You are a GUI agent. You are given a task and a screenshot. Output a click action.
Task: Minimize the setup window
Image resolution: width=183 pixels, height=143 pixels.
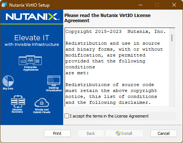(x=140, y=5)
